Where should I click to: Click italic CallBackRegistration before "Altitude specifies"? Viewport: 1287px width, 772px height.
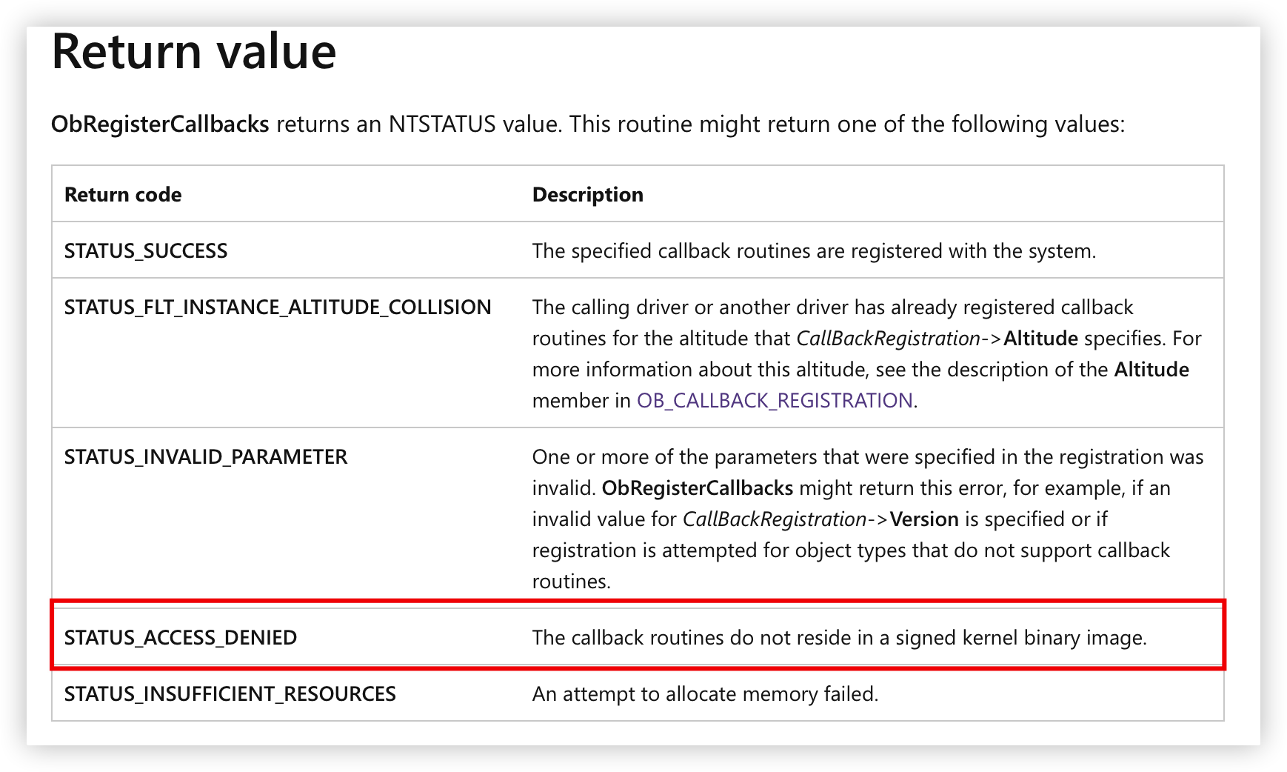point(888,339)
